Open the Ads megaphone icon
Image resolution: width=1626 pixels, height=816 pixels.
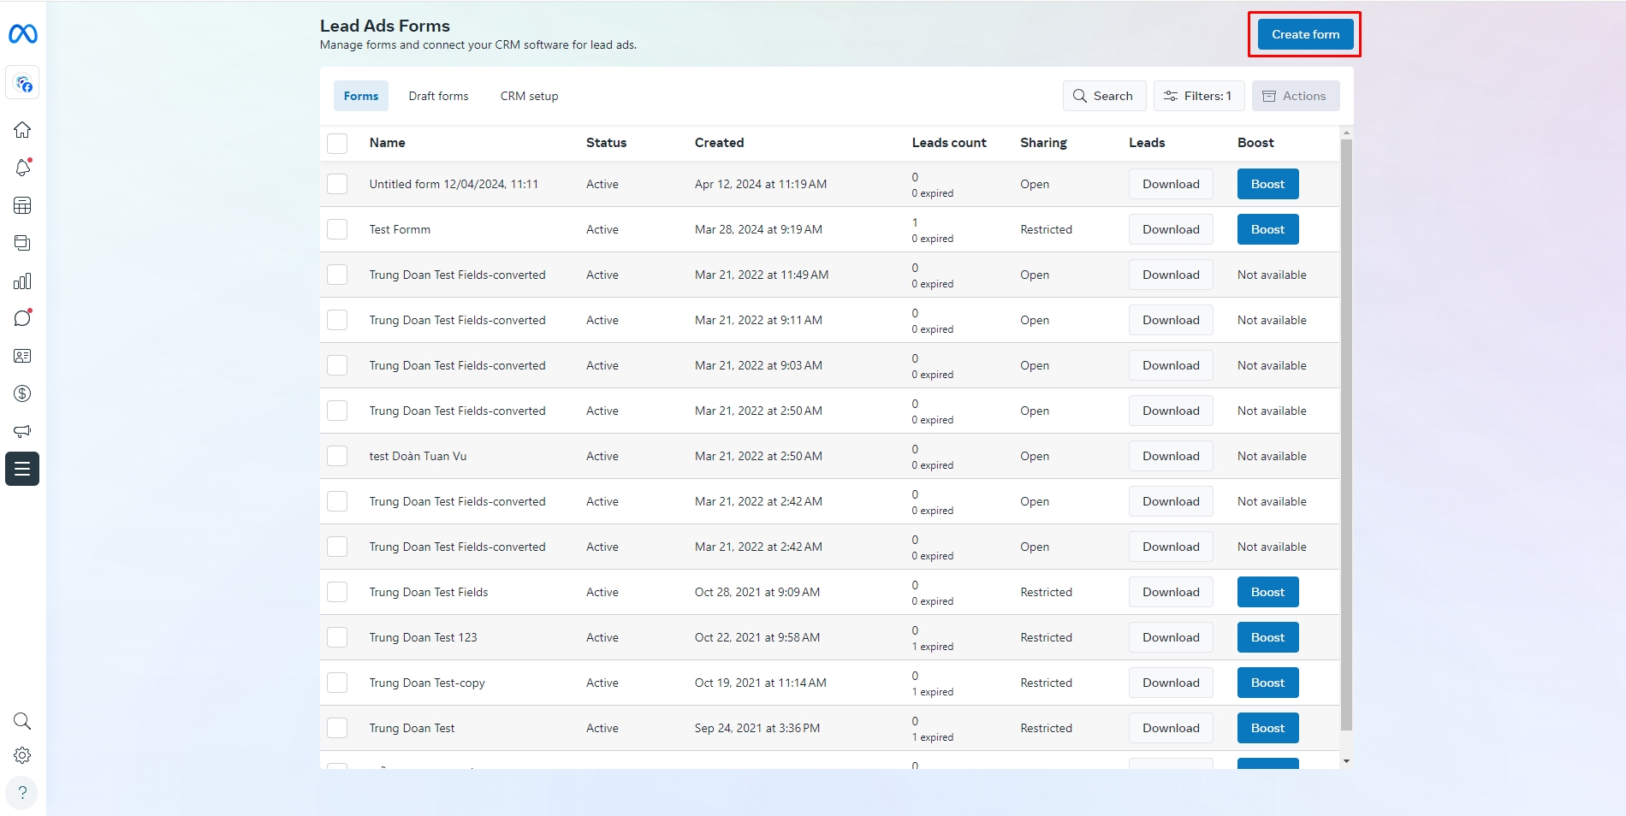(22, 431)
